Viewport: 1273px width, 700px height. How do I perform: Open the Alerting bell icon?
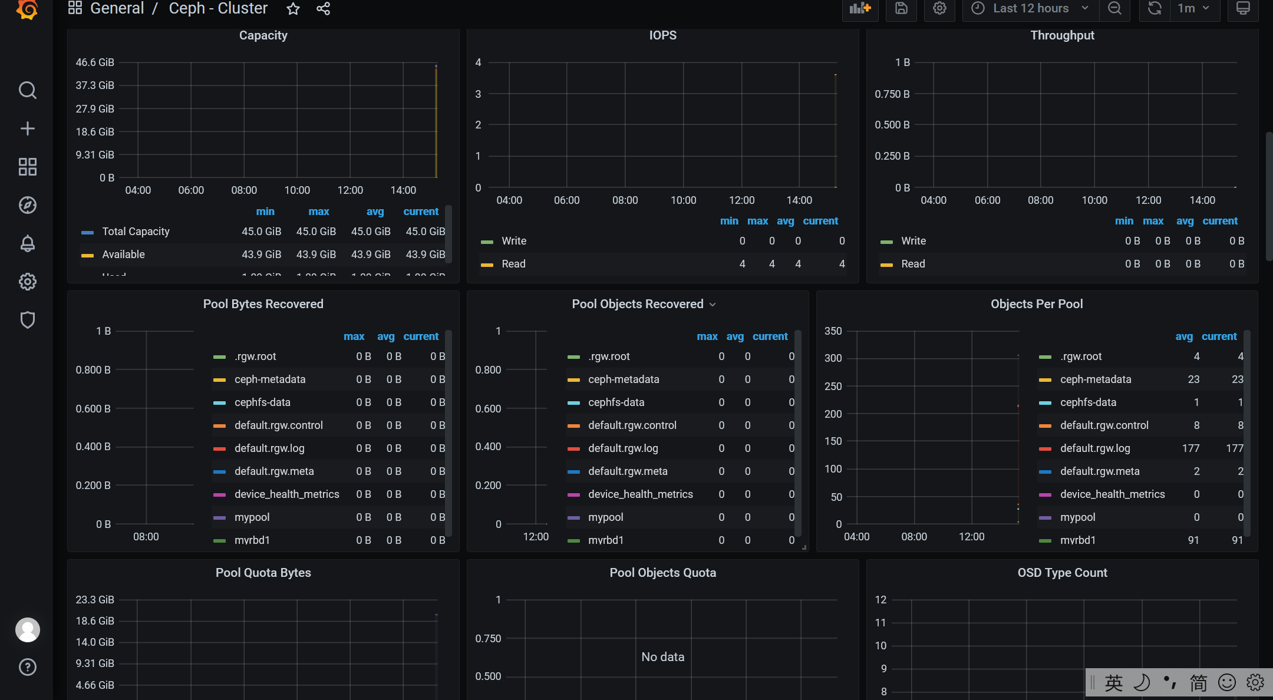27,243
